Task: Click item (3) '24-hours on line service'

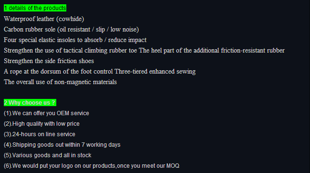Action: coord(40,134)
